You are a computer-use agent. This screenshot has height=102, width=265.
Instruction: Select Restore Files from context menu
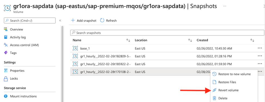tap(227, 82)
